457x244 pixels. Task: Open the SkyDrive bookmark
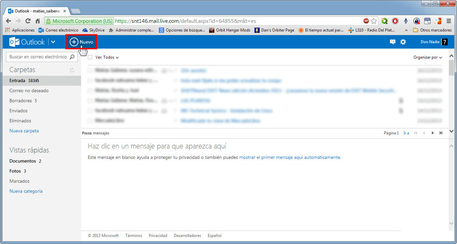tap(94, 30)
